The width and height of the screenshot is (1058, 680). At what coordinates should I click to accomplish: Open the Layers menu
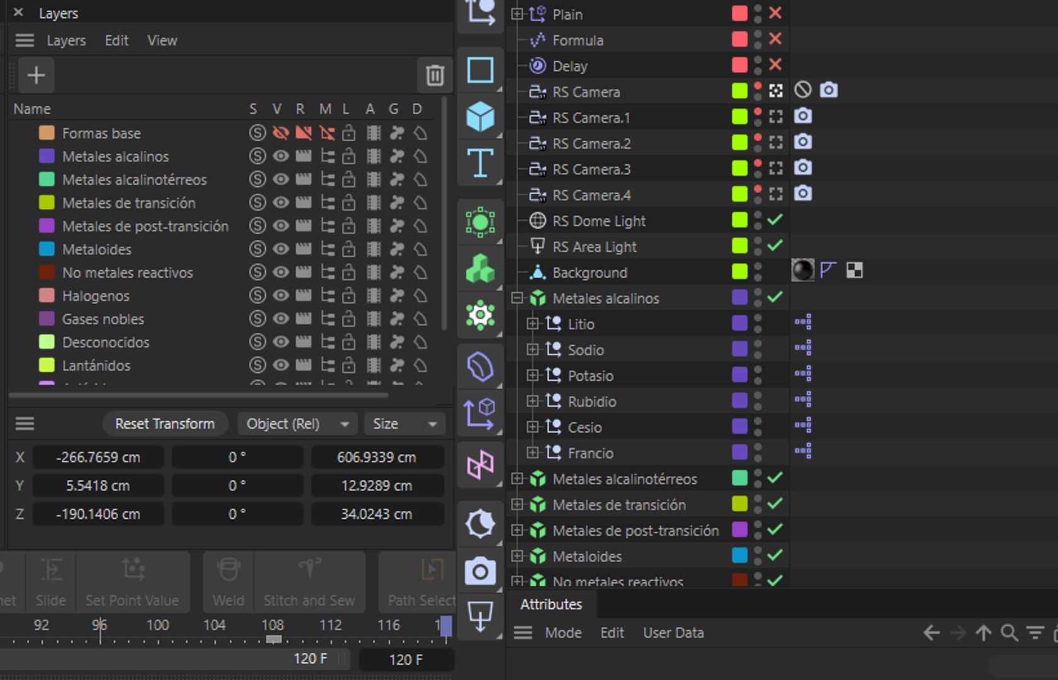[66, 40]
